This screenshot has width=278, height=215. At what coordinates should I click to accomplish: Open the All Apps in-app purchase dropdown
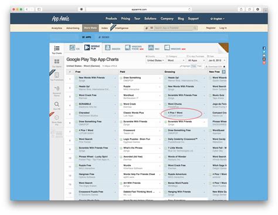[196, 61]
